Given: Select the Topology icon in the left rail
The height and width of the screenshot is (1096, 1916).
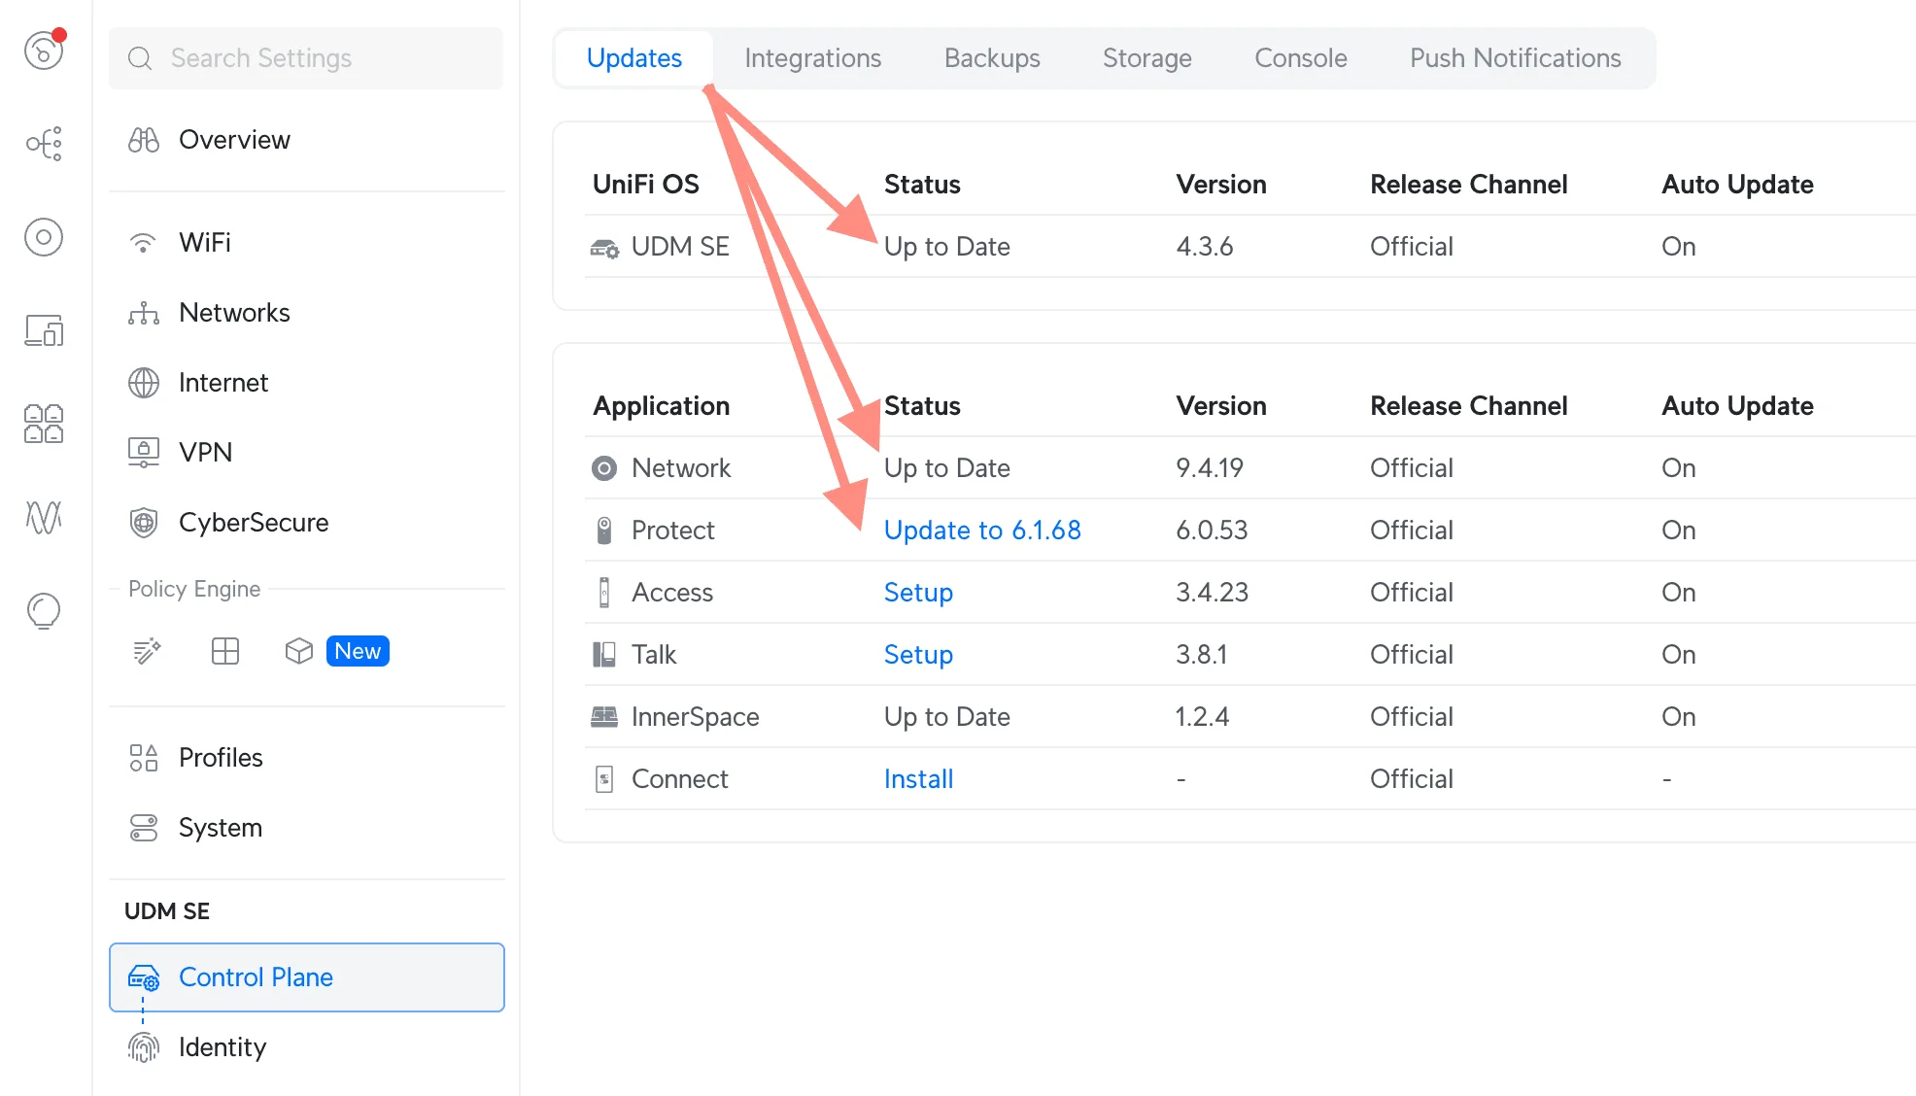Looking at the screenshot, I should 43,144.
